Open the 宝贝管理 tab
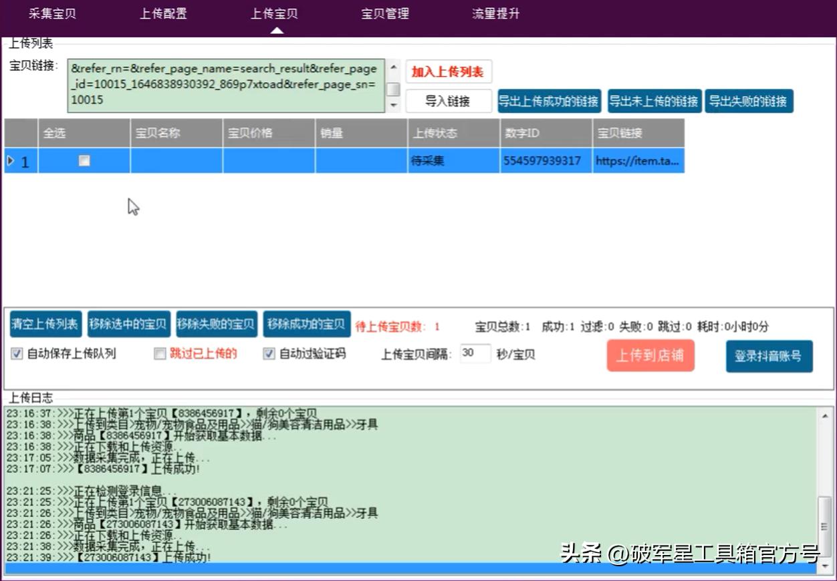This screenshot has height=581, width=837. tap(384, 14)
